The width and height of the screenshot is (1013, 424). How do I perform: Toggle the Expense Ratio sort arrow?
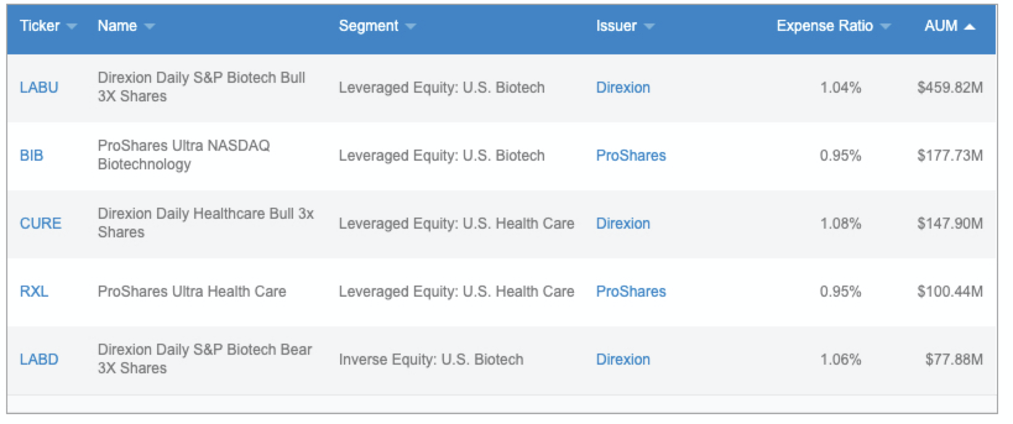point(885,27)
